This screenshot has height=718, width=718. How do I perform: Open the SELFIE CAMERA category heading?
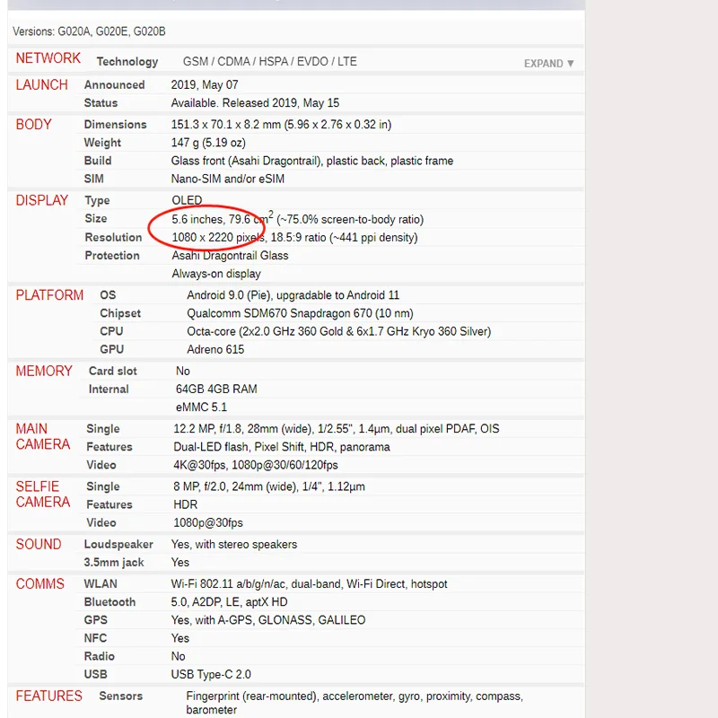(x=43, y=495)
